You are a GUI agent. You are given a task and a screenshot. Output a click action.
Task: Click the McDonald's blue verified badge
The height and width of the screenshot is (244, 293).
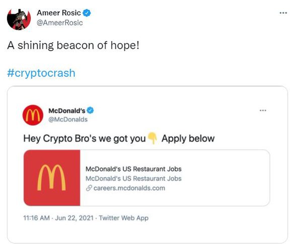[x=90, y=110]
